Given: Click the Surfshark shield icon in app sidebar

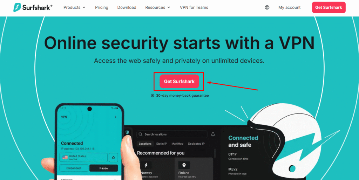Looking at the screenshot, I should click(127, 132).
